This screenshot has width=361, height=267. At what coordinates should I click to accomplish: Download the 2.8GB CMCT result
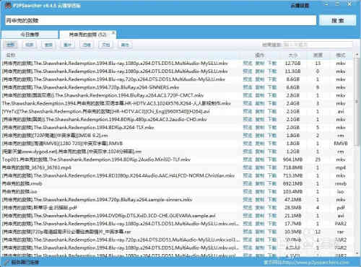[272, 95]
